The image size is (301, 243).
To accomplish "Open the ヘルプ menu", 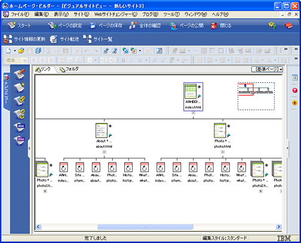I will tap(220, 14).
